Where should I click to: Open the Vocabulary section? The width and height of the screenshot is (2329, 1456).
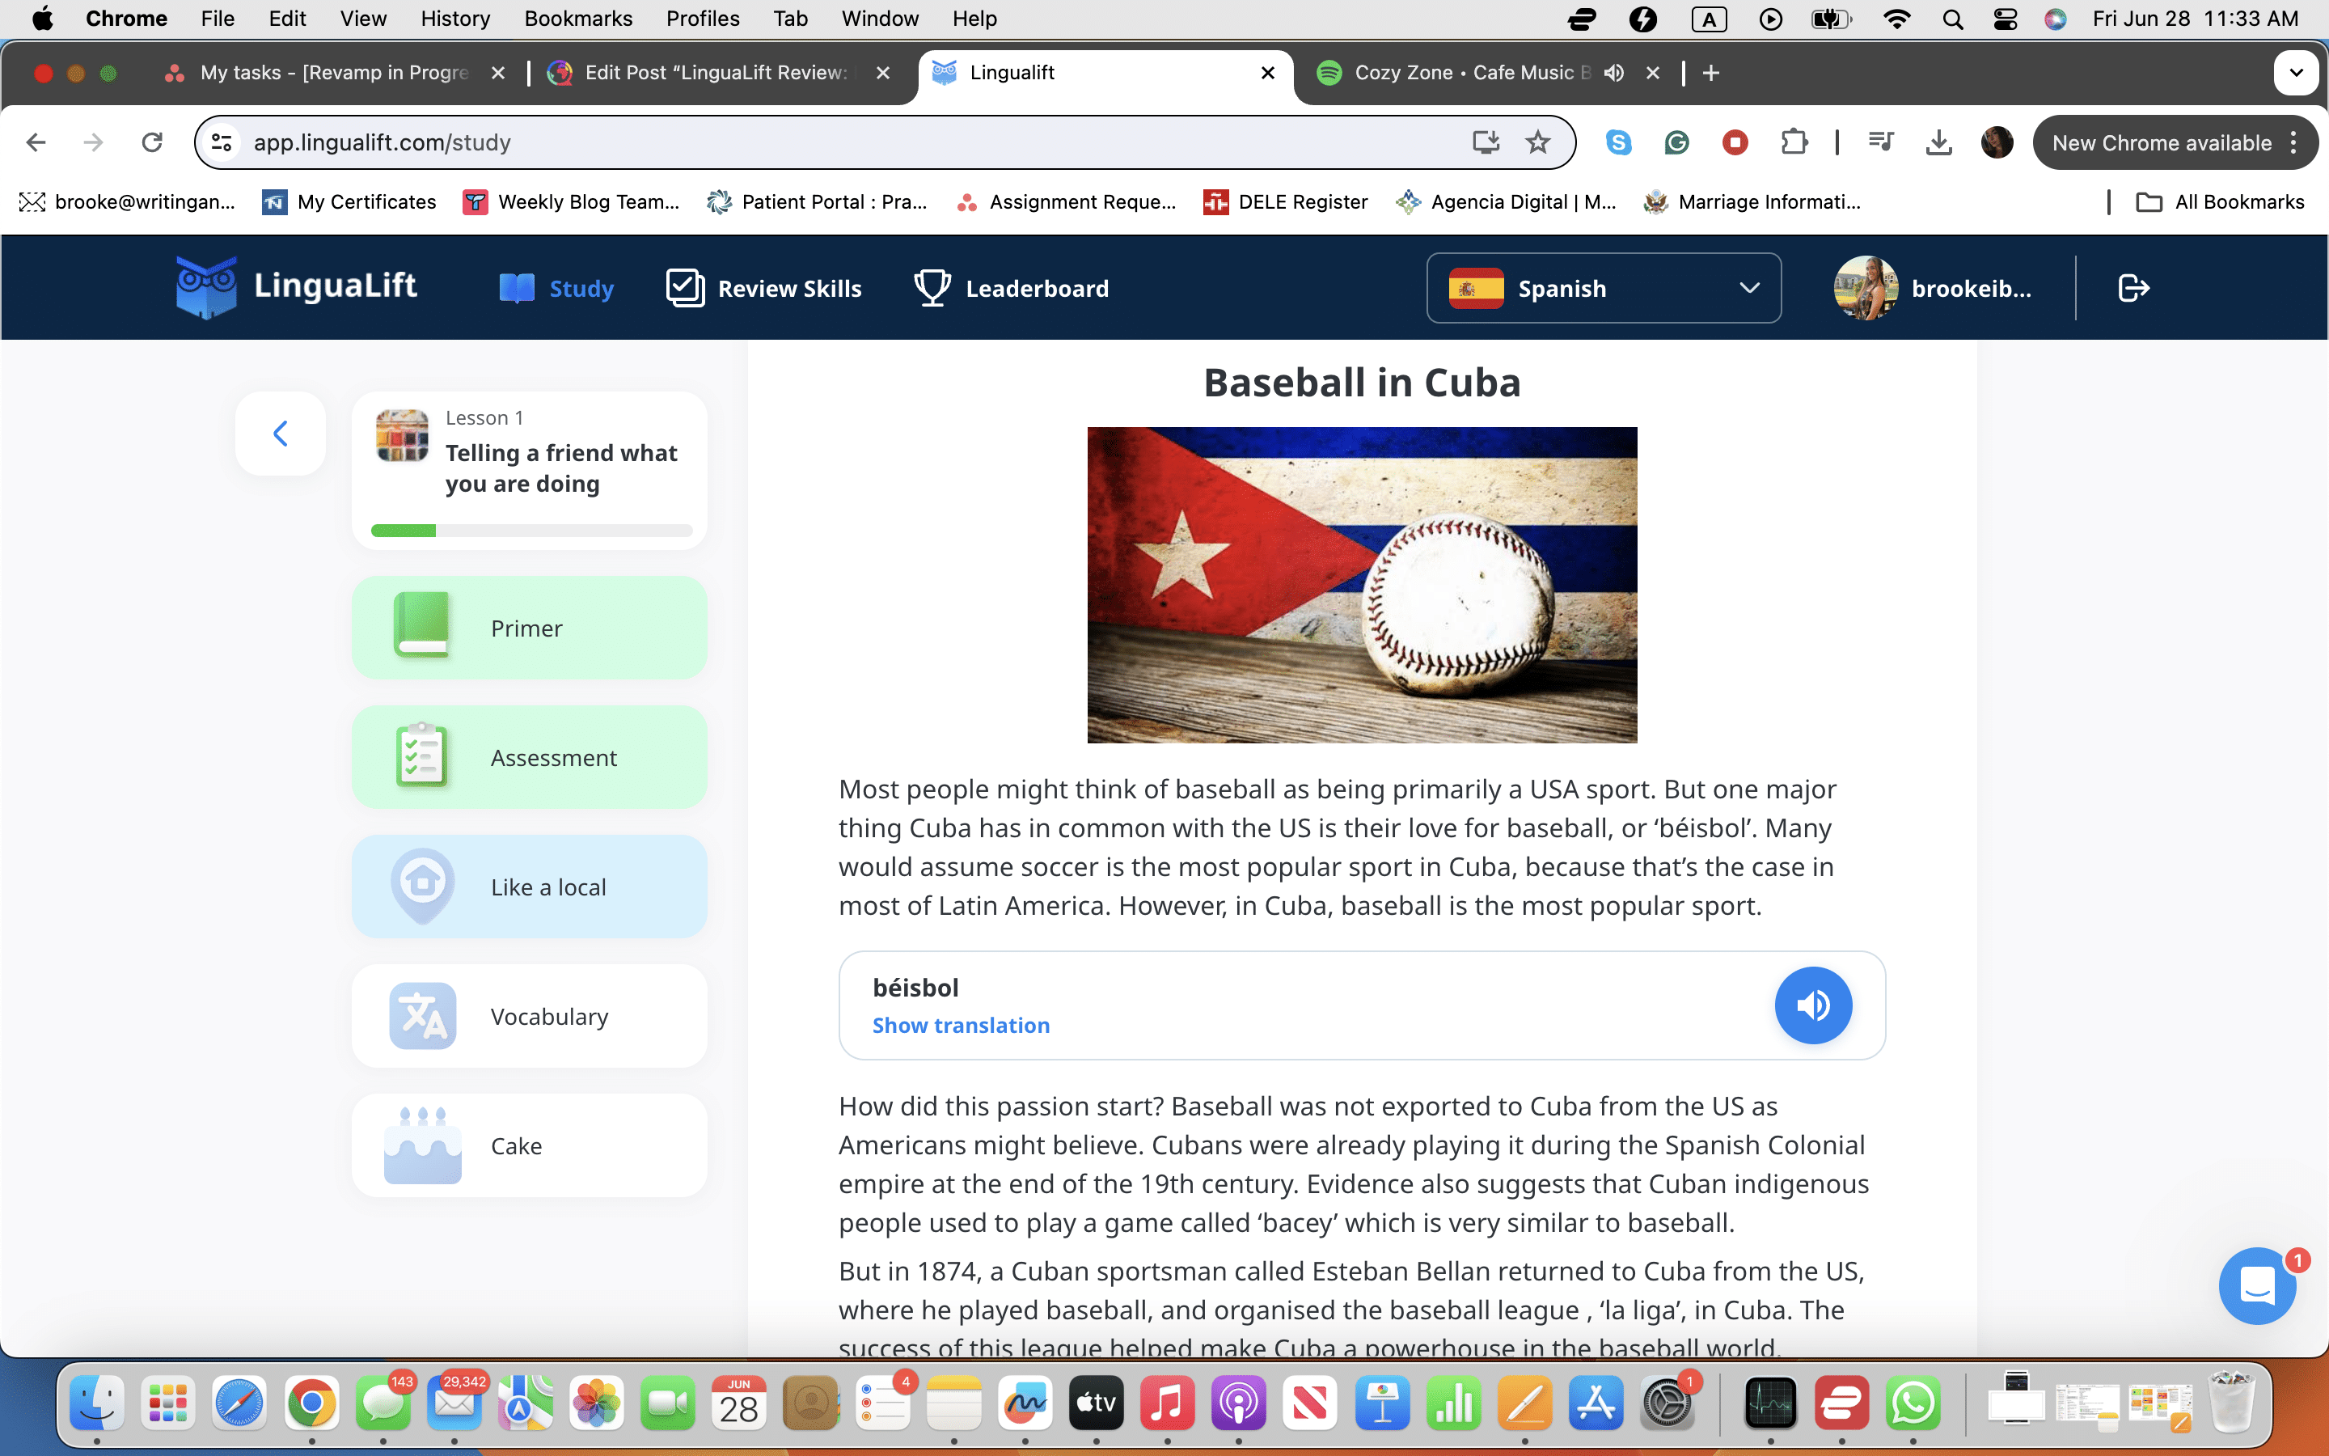(x=530, y=1016)
